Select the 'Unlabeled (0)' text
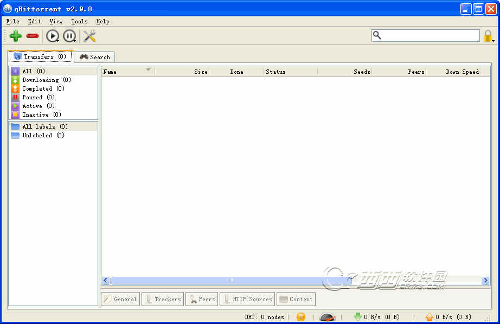The width and height of the screenshot is (500, 324). click(43, 135)
